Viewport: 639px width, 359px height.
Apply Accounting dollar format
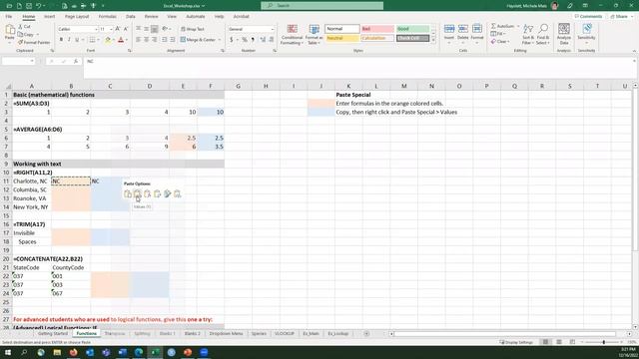231,40
